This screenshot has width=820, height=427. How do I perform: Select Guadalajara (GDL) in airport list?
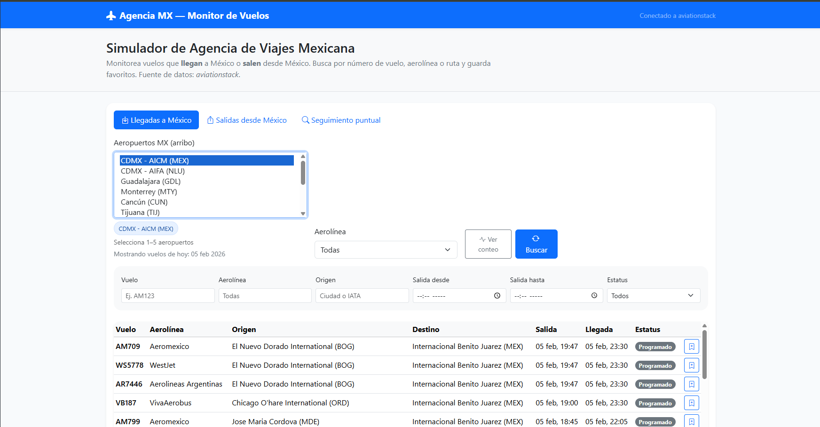tap(150, 182)
